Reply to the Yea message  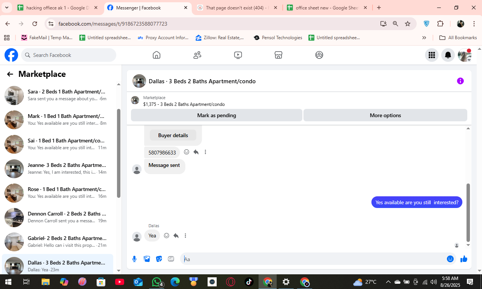(x=176, y=236)
